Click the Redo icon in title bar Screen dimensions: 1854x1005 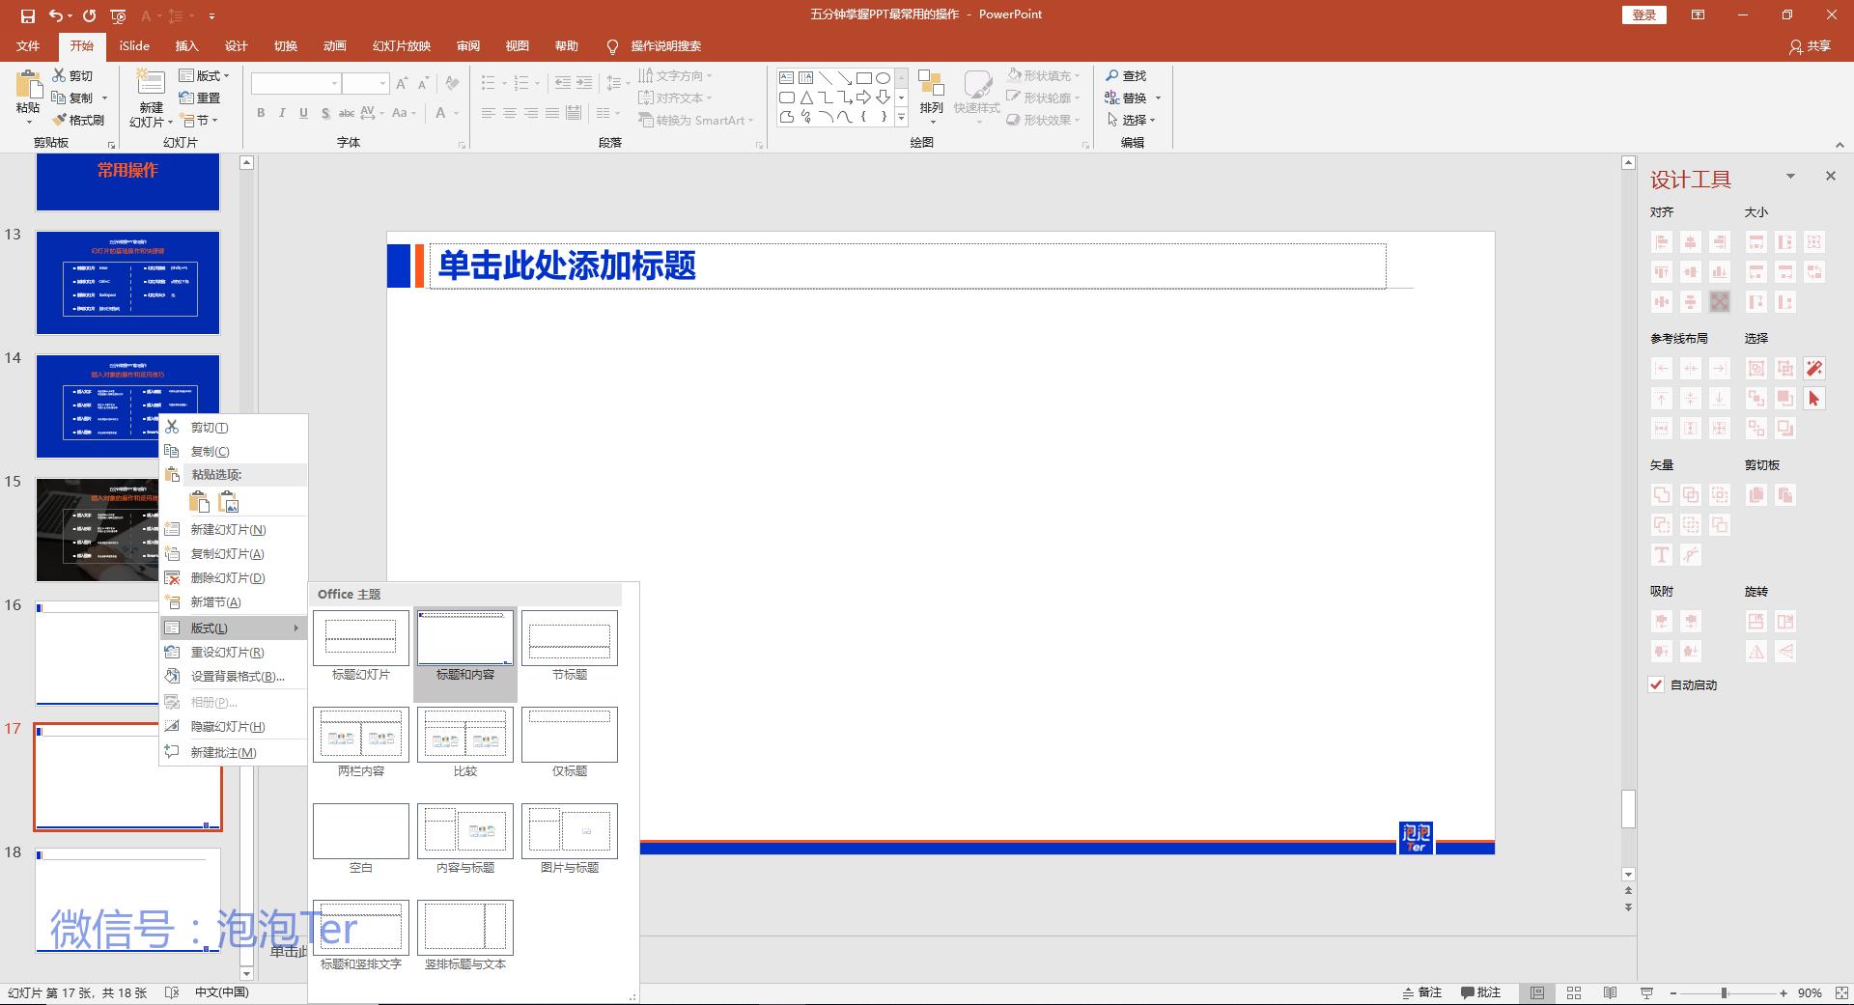tap(90, 15)
